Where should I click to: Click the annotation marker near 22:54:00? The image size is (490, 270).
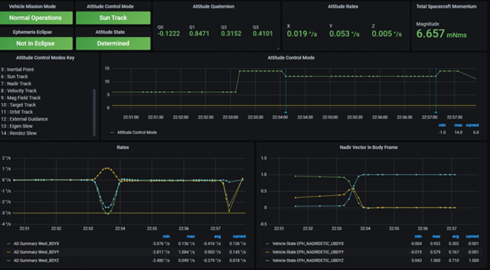pos(286,112)
